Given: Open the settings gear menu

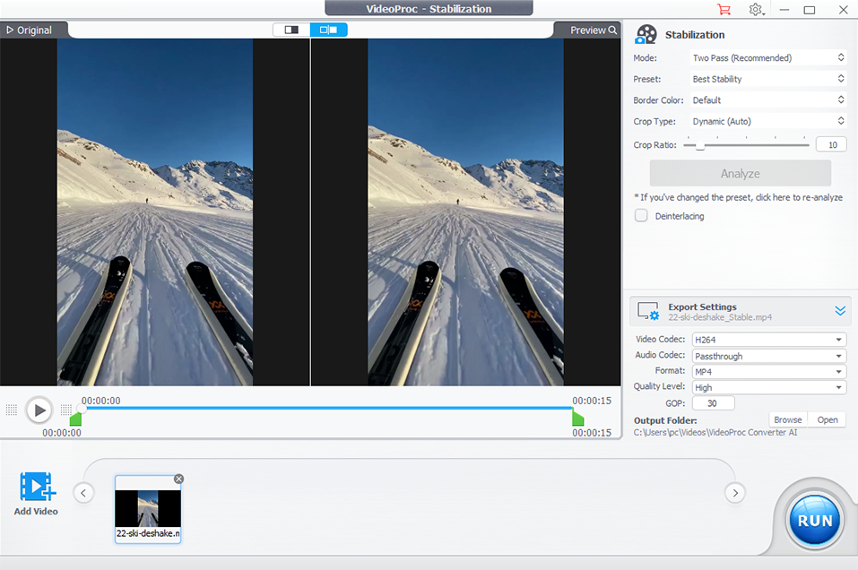Looking at the screenshot, I should click(x=757, y=10).
